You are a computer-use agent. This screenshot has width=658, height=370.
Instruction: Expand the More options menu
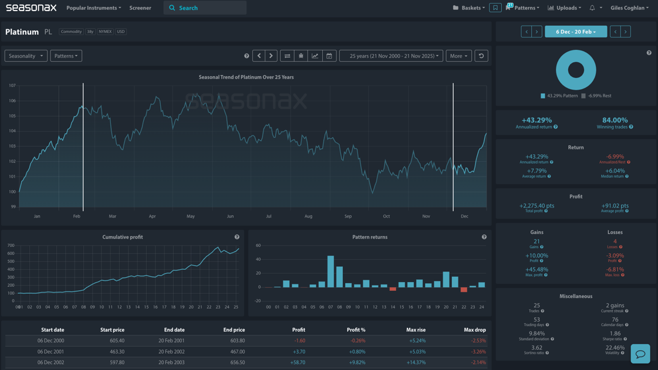point(458,55)
